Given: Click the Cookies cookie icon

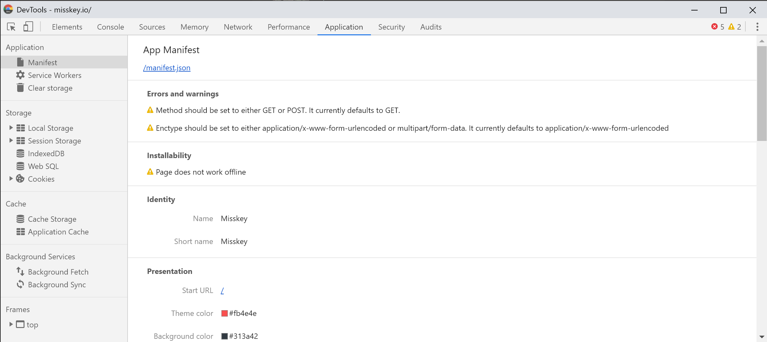Looking at the screenshot, I should [20, 179].
